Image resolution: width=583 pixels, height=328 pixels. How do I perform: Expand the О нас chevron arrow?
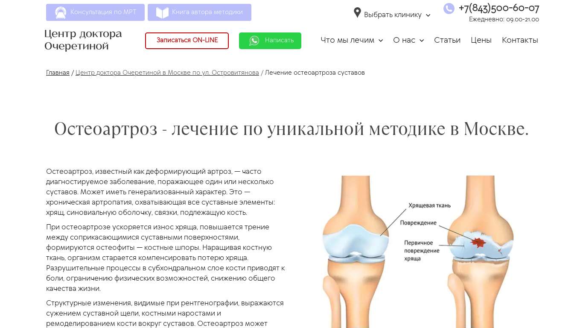point(422,41)
